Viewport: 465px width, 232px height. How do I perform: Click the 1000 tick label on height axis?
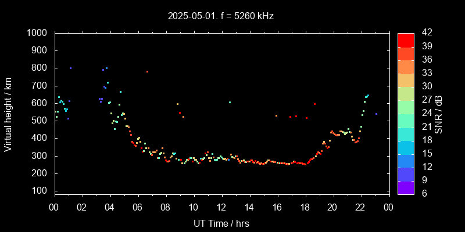[38, 33]
